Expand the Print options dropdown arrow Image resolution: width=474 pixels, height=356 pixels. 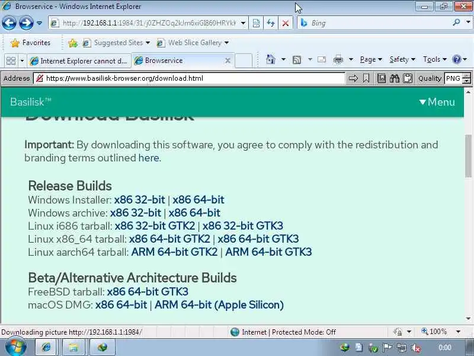351,59
